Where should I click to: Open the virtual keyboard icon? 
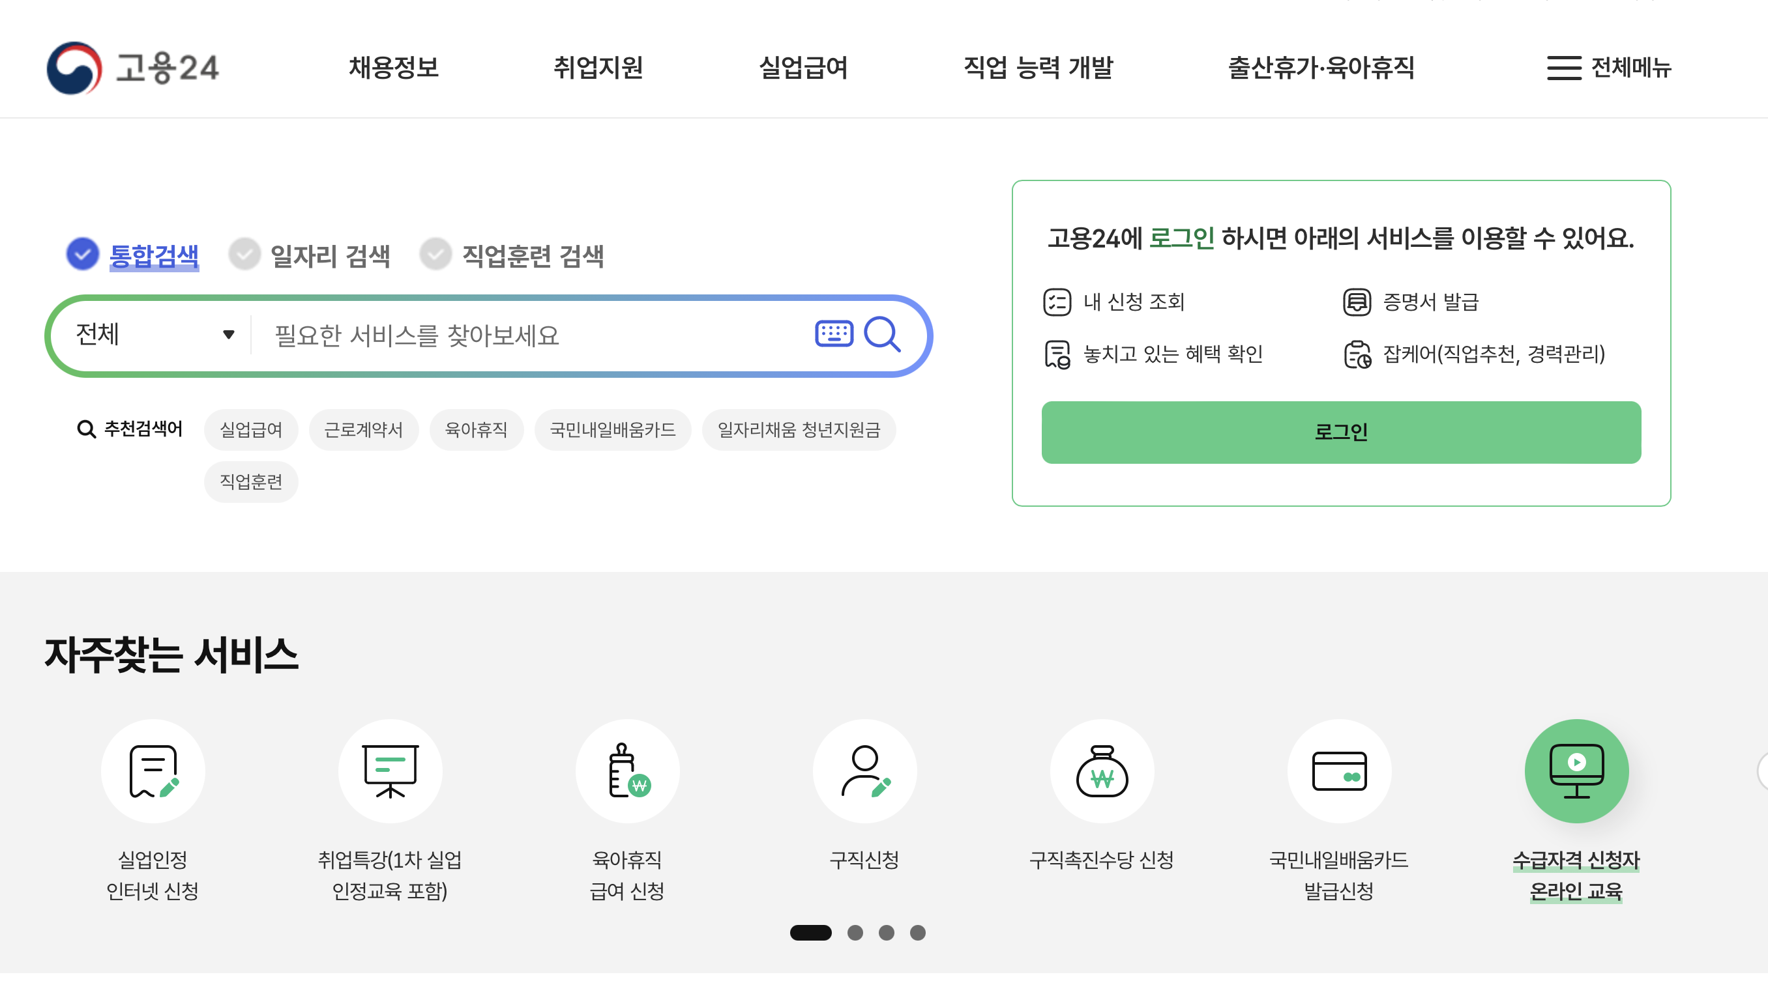pyautogui.click(x=834, y=334)
